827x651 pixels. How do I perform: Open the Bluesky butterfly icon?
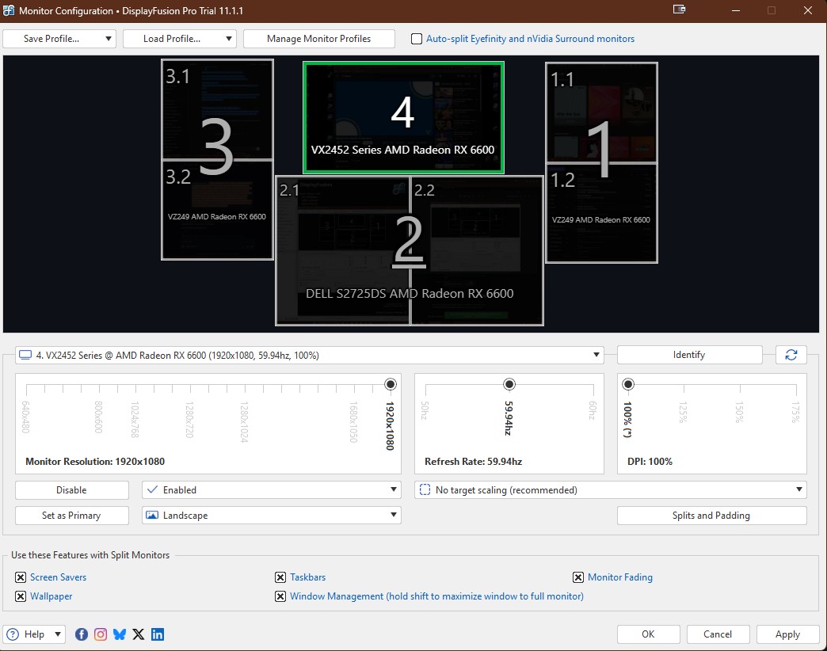tap(120, 634)
